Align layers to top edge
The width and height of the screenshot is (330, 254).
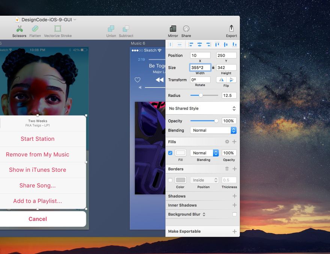pyautogui.click(x=217, y=44)
